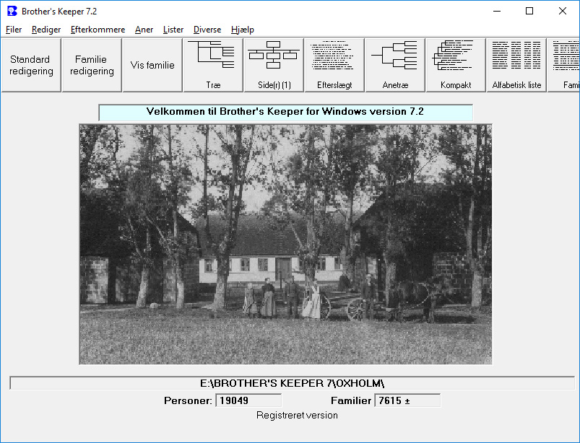Click the Familier label

click(x=351, y=400)
